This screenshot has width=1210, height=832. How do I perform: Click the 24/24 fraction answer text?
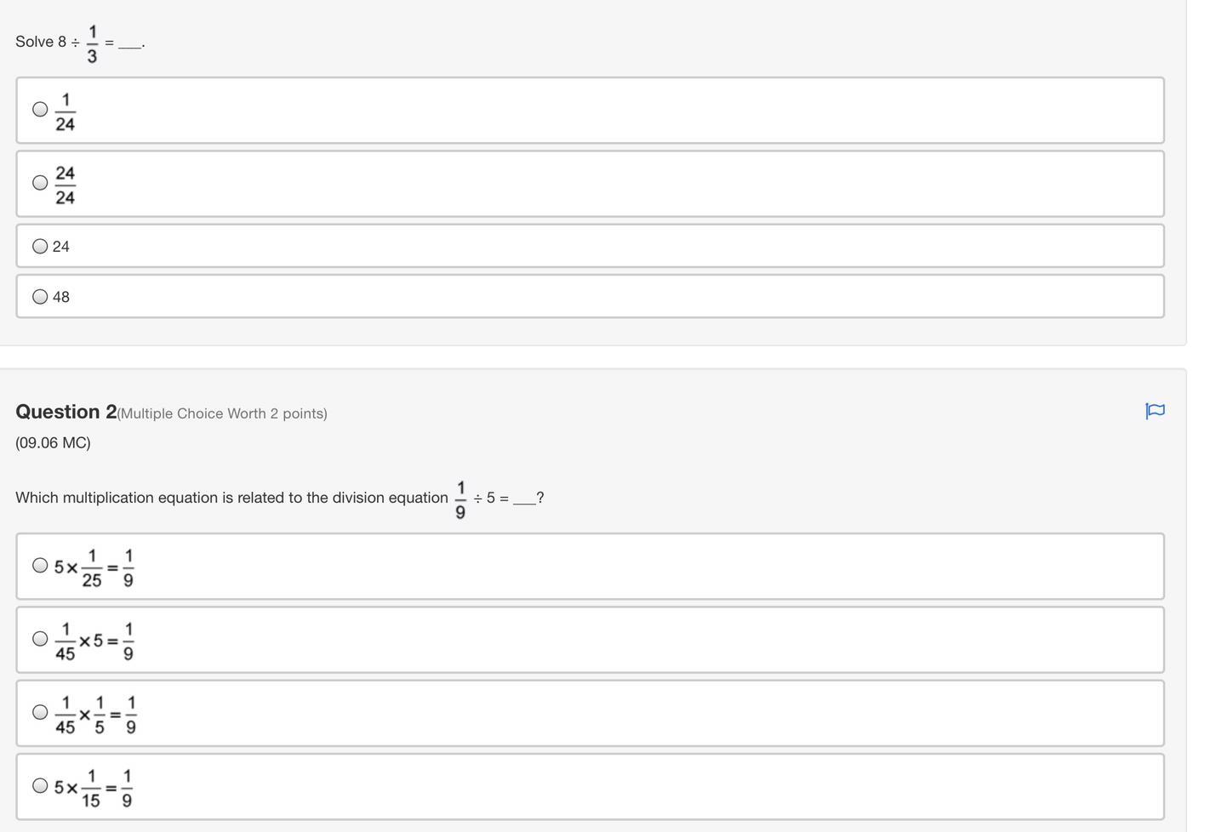click(x=66, y=185)
